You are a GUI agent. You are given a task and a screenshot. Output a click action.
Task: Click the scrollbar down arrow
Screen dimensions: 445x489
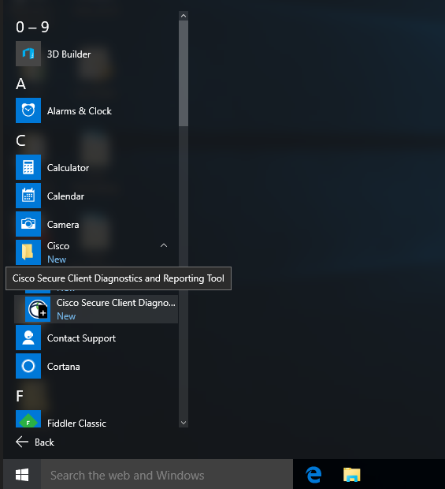[x=184, y=423]
